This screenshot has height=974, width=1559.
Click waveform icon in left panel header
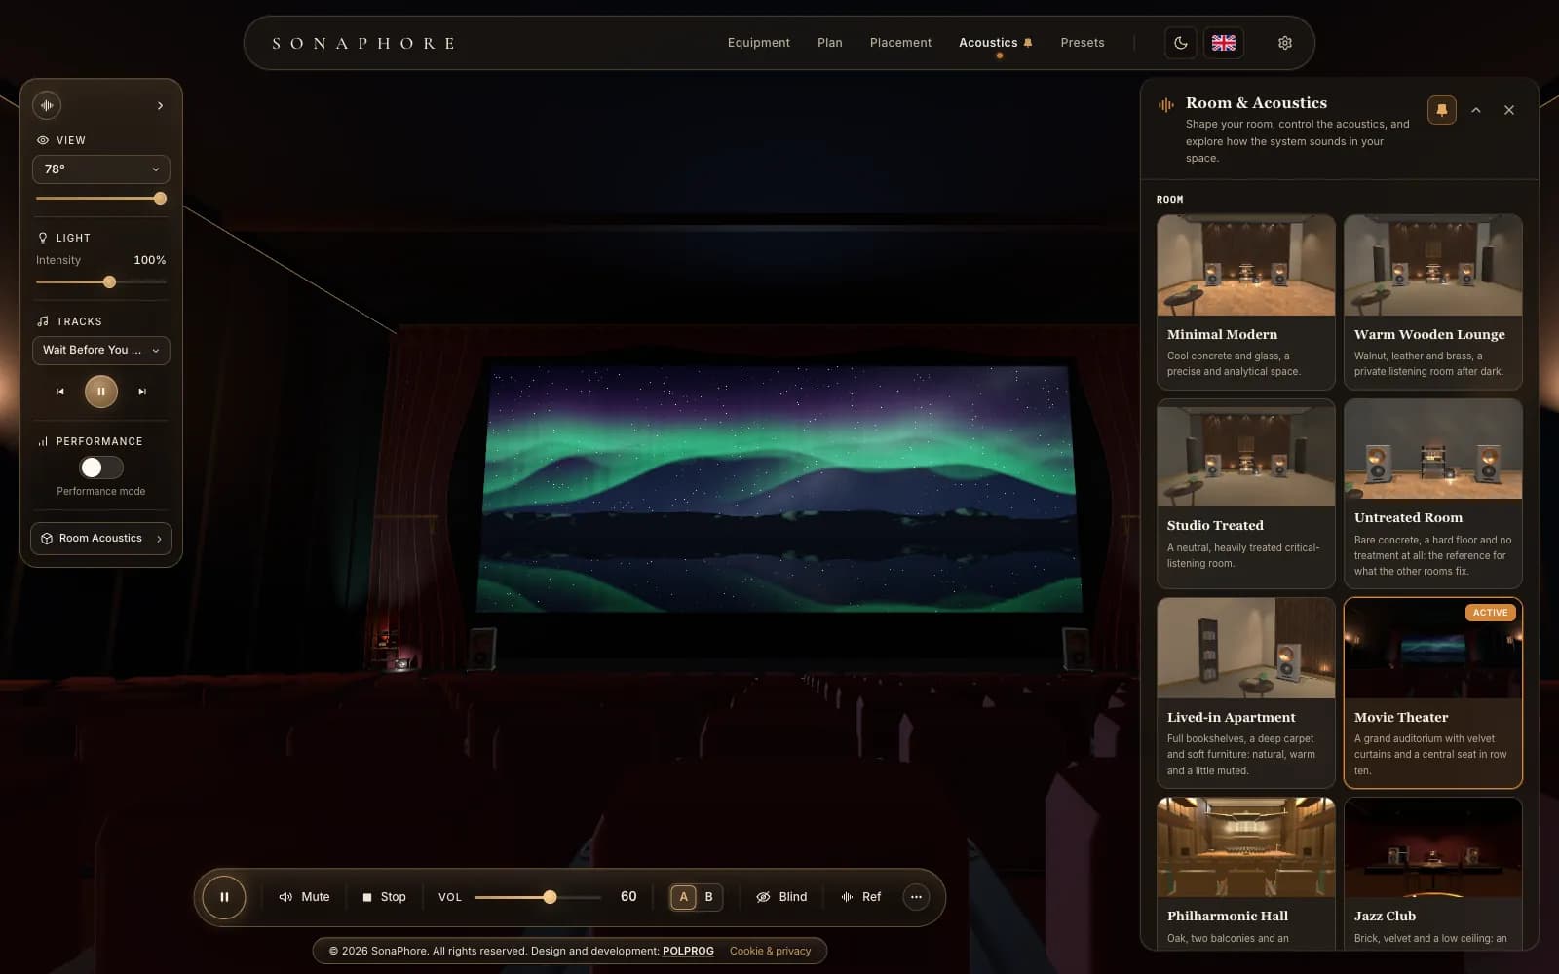click(47, 105)
